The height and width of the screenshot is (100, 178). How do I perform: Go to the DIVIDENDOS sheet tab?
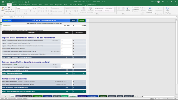[82, 96]
